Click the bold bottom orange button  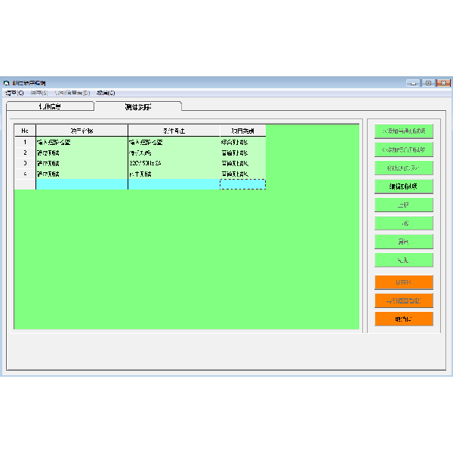pos(404,319)
